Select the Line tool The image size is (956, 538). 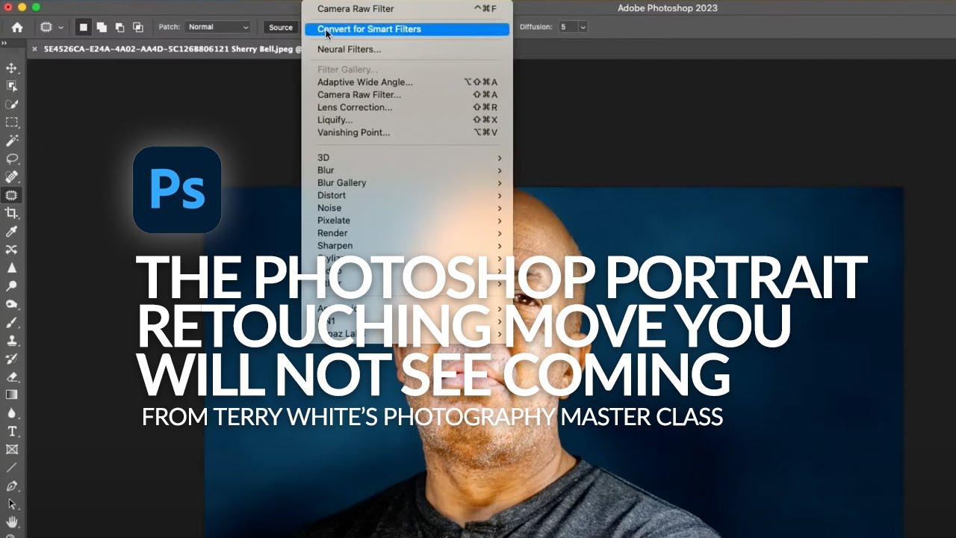pyautogui.click(x=12, y=468)
